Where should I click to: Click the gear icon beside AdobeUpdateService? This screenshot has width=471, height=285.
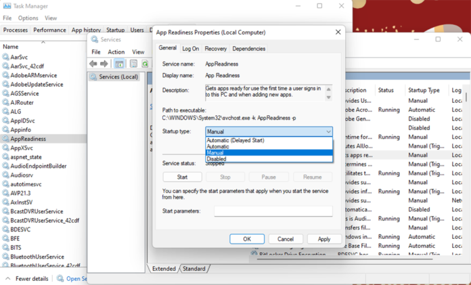6,85
